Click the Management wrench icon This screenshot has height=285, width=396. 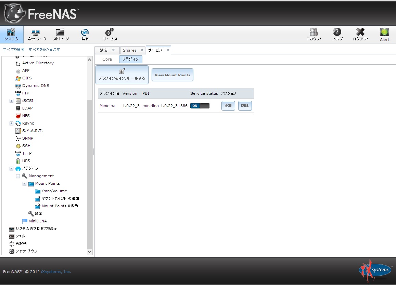25,176
